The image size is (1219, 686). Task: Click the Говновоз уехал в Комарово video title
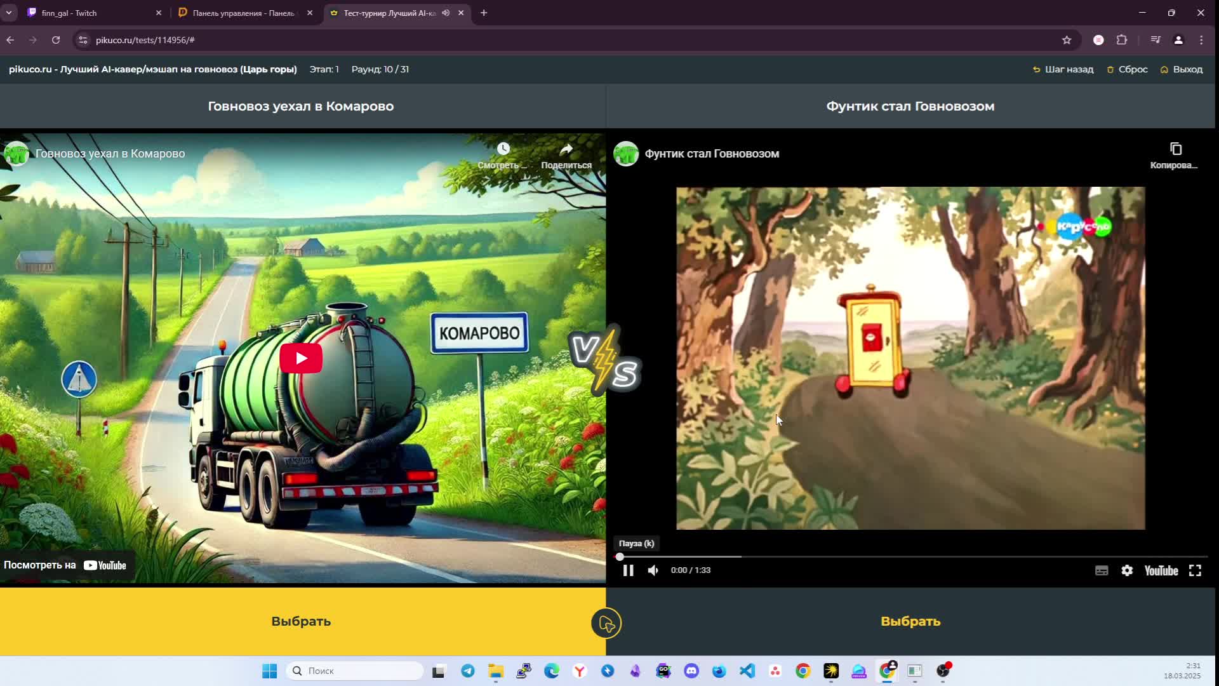pos(110,154)
